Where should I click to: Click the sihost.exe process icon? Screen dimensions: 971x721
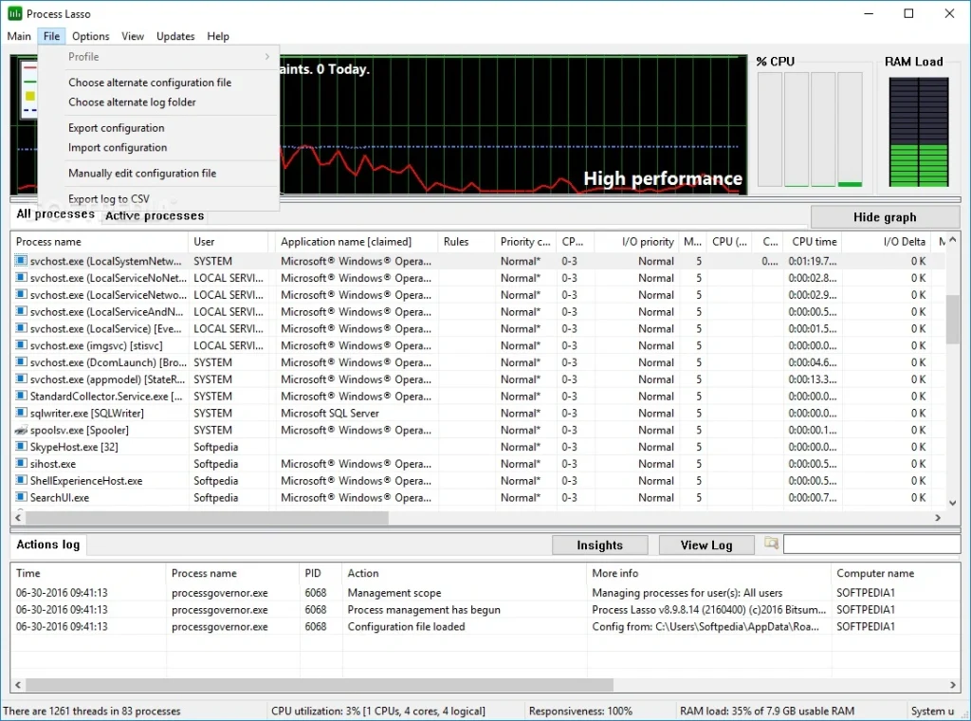point(21,464)
